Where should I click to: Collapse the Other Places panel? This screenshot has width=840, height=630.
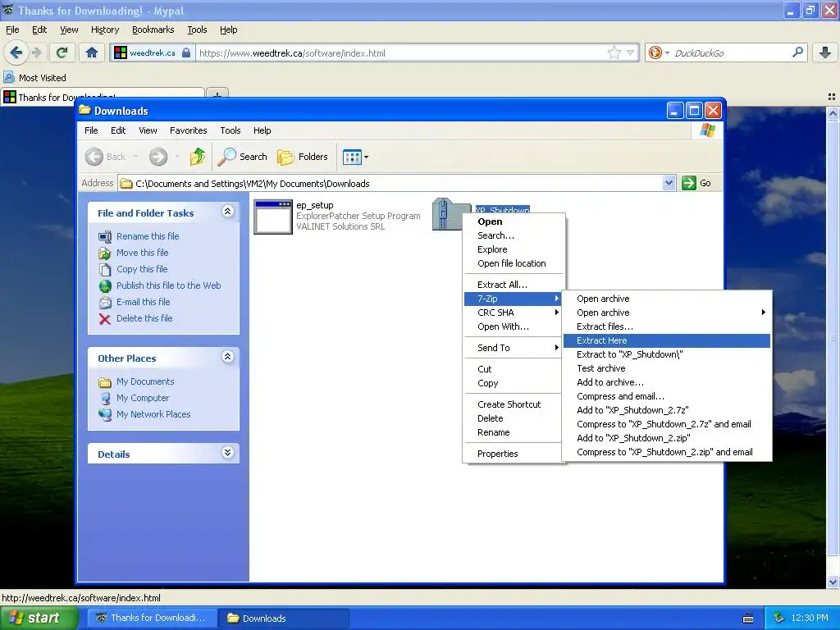(228, 356)
